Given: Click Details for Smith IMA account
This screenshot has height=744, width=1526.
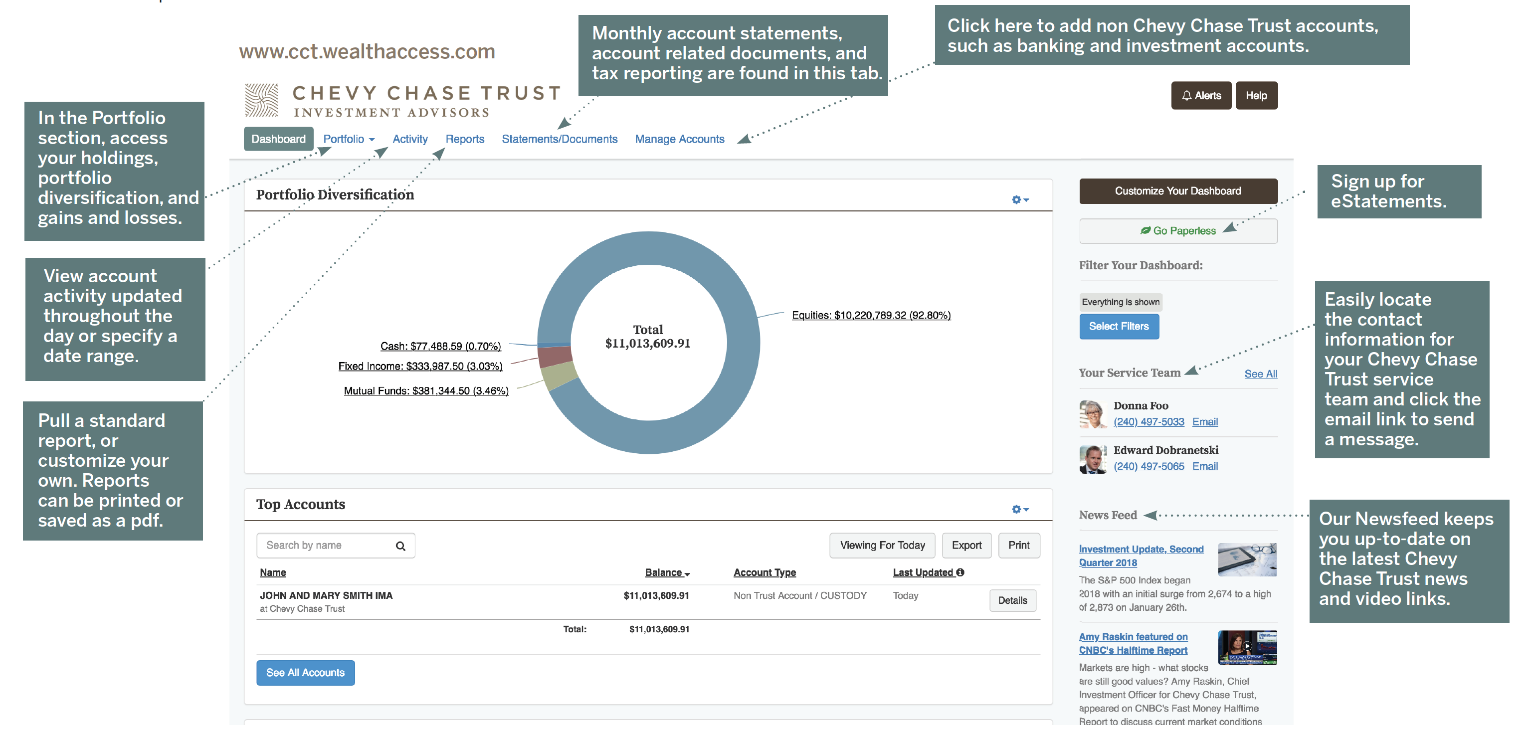Looking at the screenshot, I should [x=1012, y=601].
